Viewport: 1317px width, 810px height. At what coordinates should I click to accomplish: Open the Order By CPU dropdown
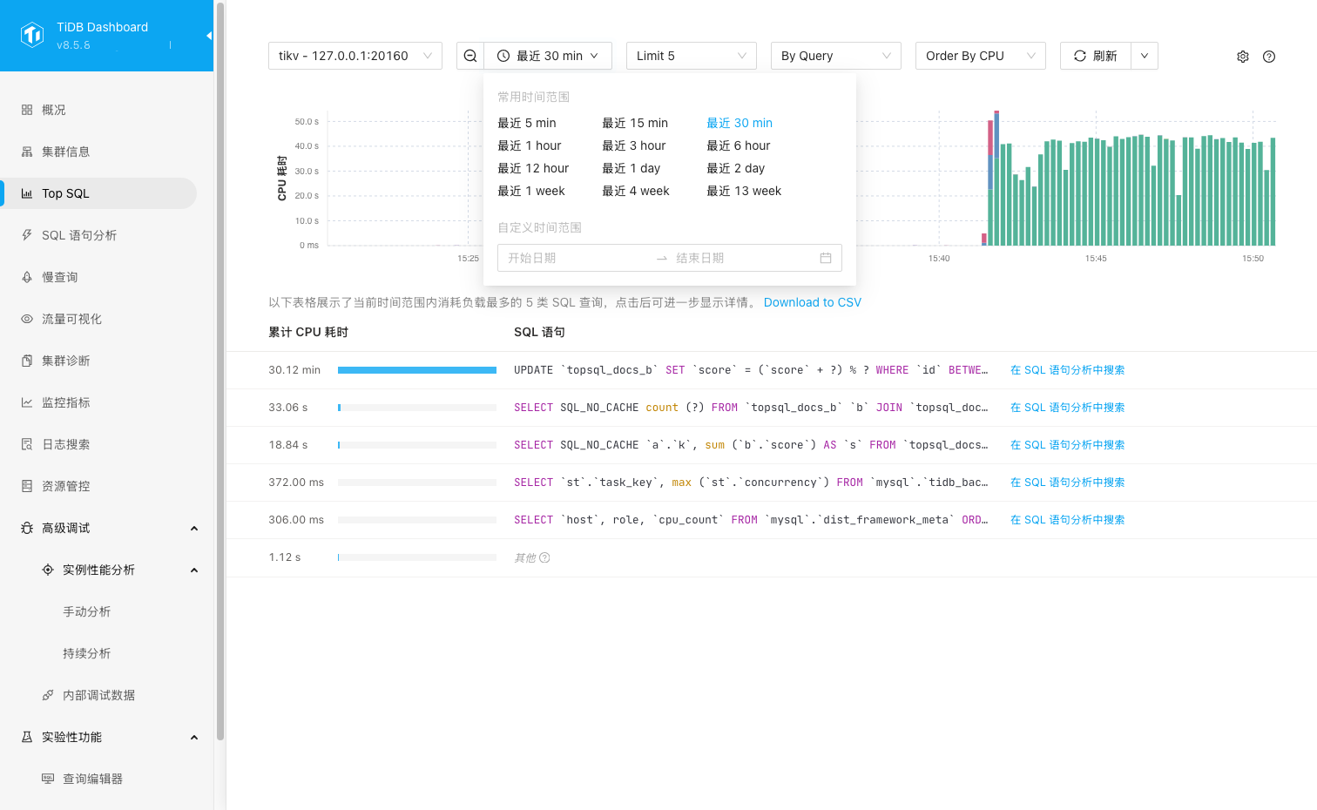click(980, 56)
